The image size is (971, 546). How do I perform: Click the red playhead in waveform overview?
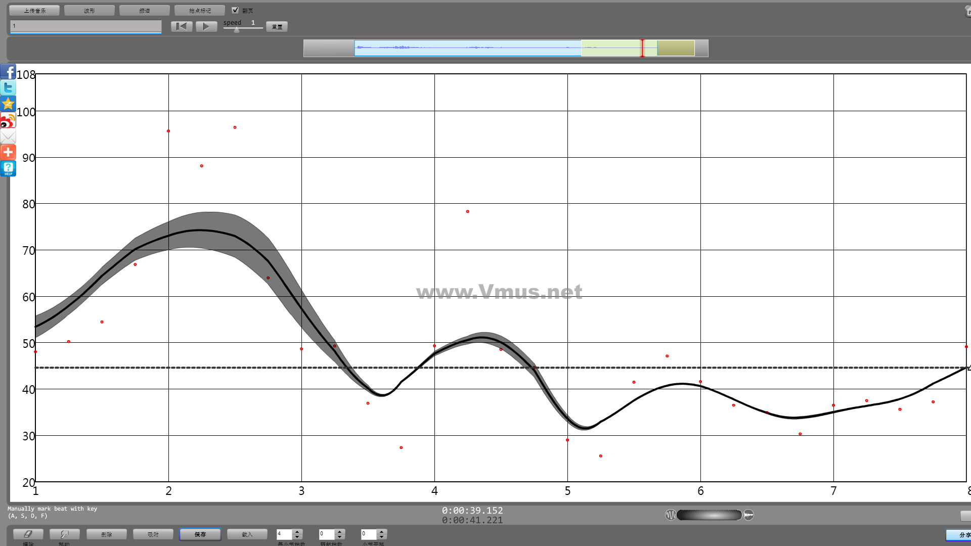tap(642, 48)
